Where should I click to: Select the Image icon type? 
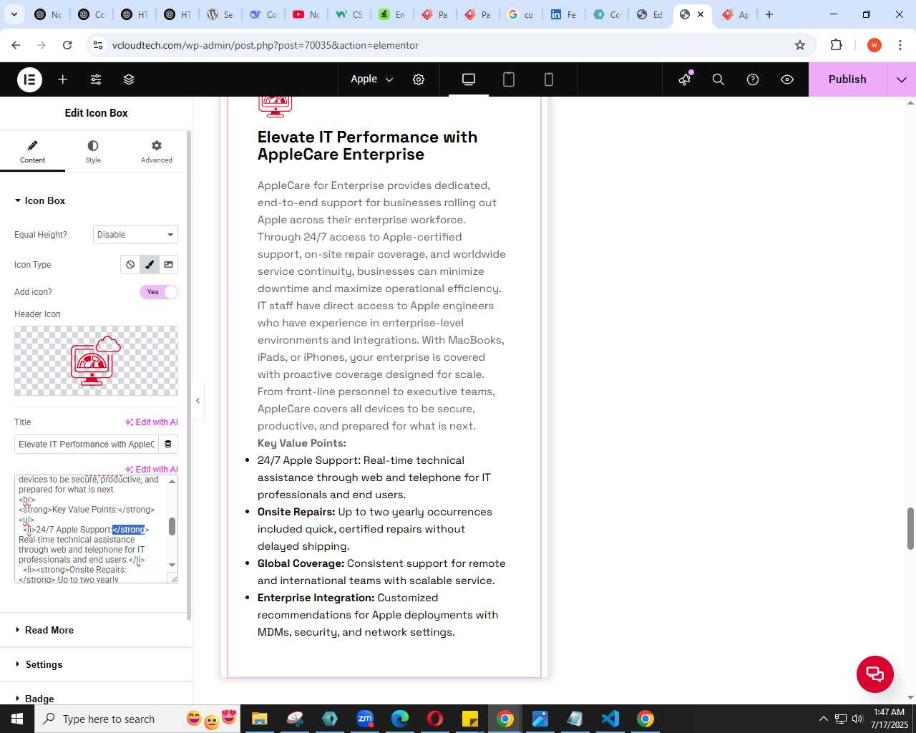[168, 265]
